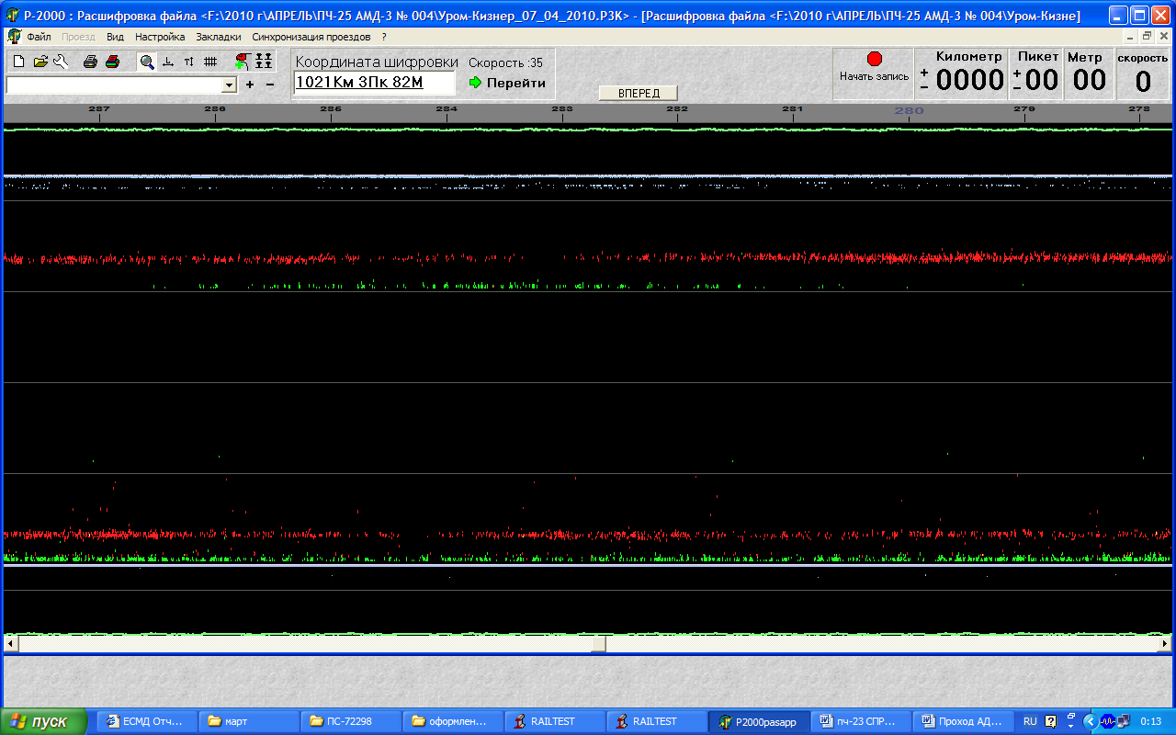The image size is (1176, 735).
Task: Open the Настройка menu
Action: (160, 37)
